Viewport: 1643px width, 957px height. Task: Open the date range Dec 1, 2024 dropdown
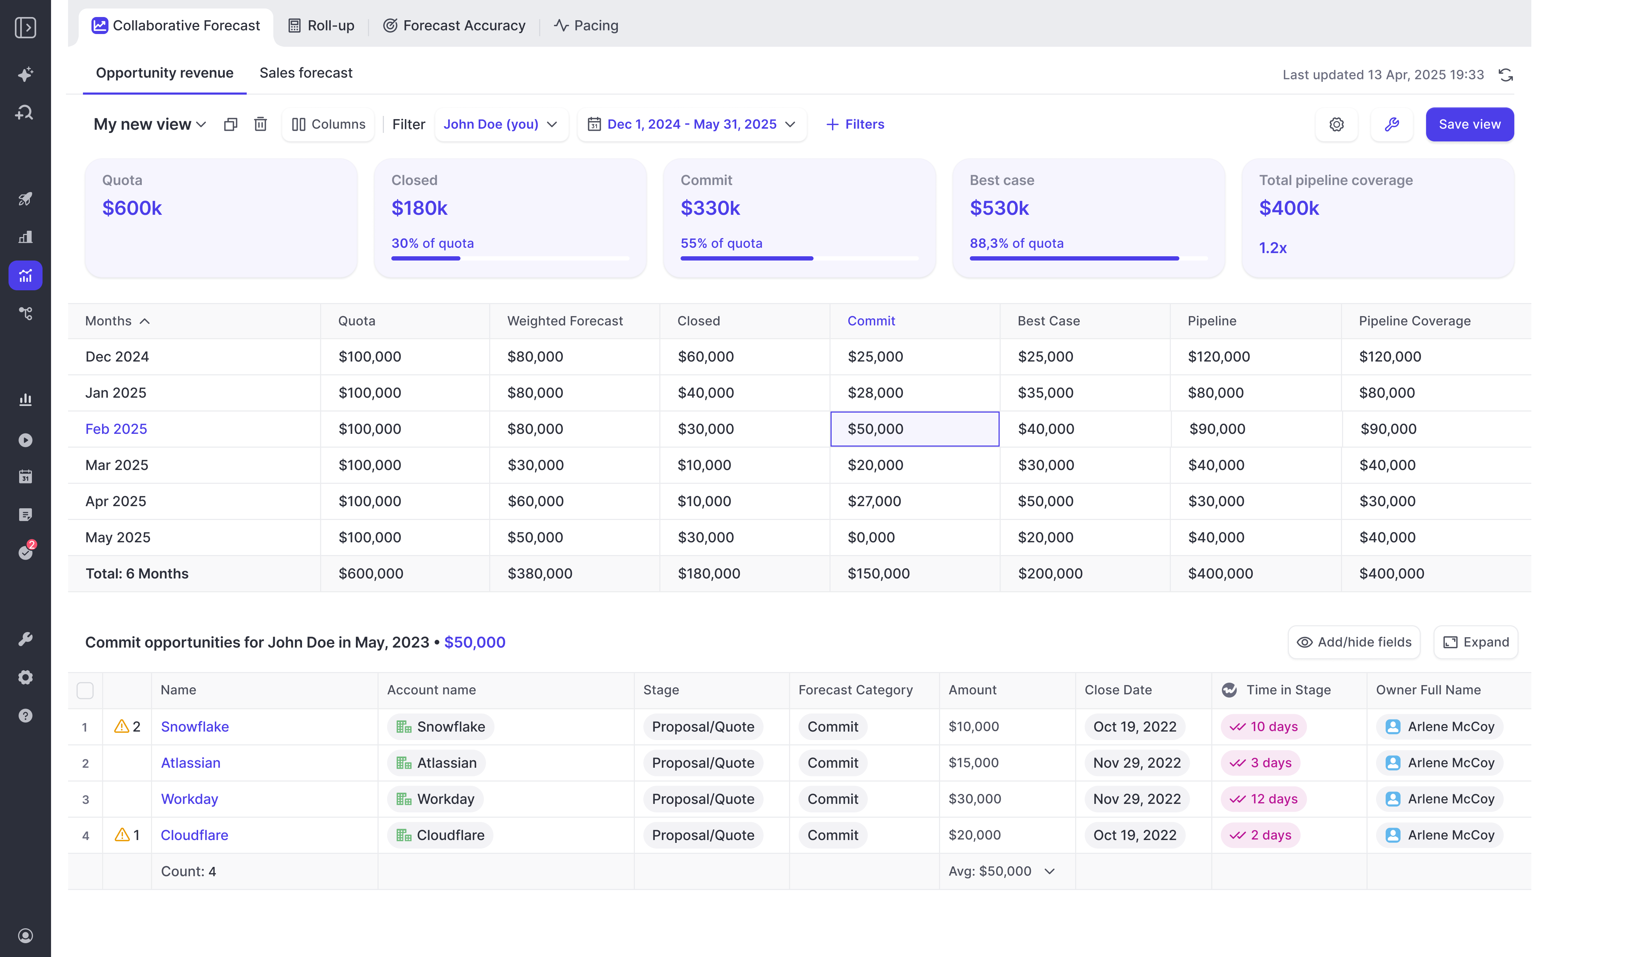[691, 124]
